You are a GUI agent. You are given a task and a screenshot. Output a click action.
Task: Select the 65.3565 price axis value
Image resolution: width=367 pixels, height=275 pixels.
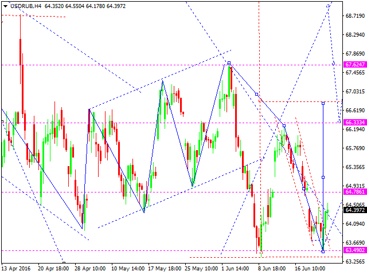(x=355, y=167)
